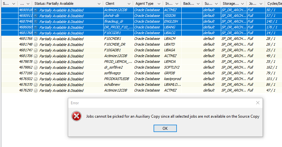Click status icon for job 4690918

(36, 10)
